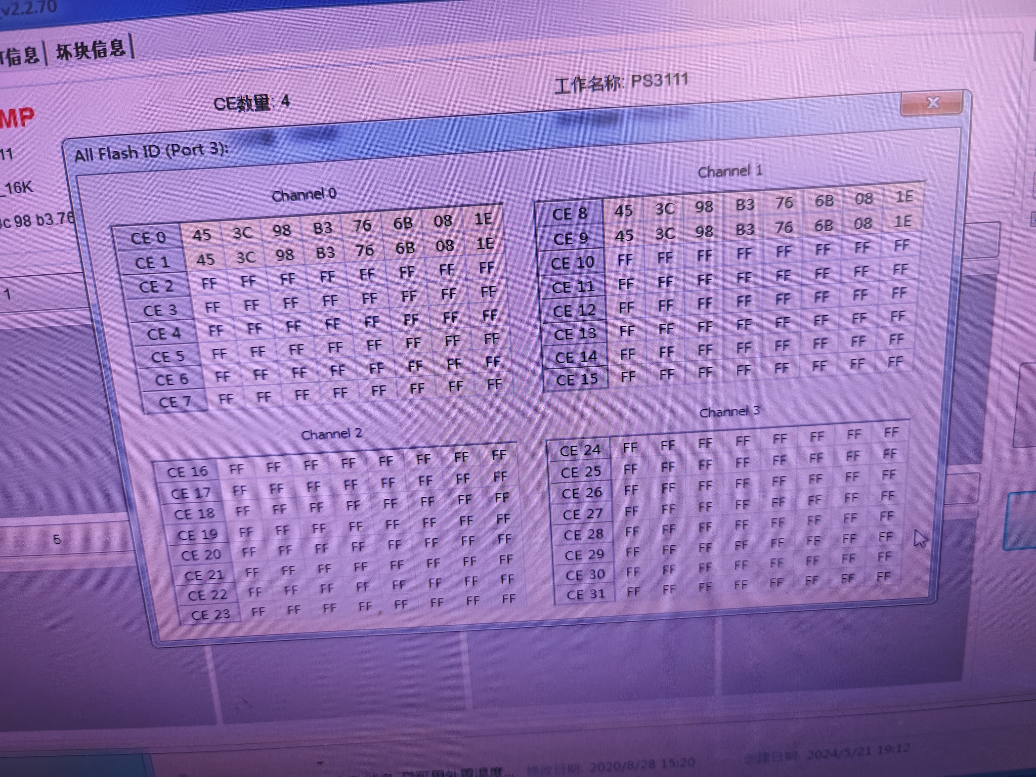
Task: Switch to the 坏块信息 tab
Action: click(90, 50)
